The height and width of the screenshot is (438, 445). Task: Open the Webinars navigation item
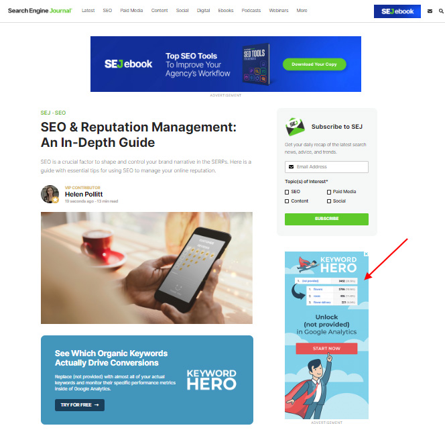point(278,11)
